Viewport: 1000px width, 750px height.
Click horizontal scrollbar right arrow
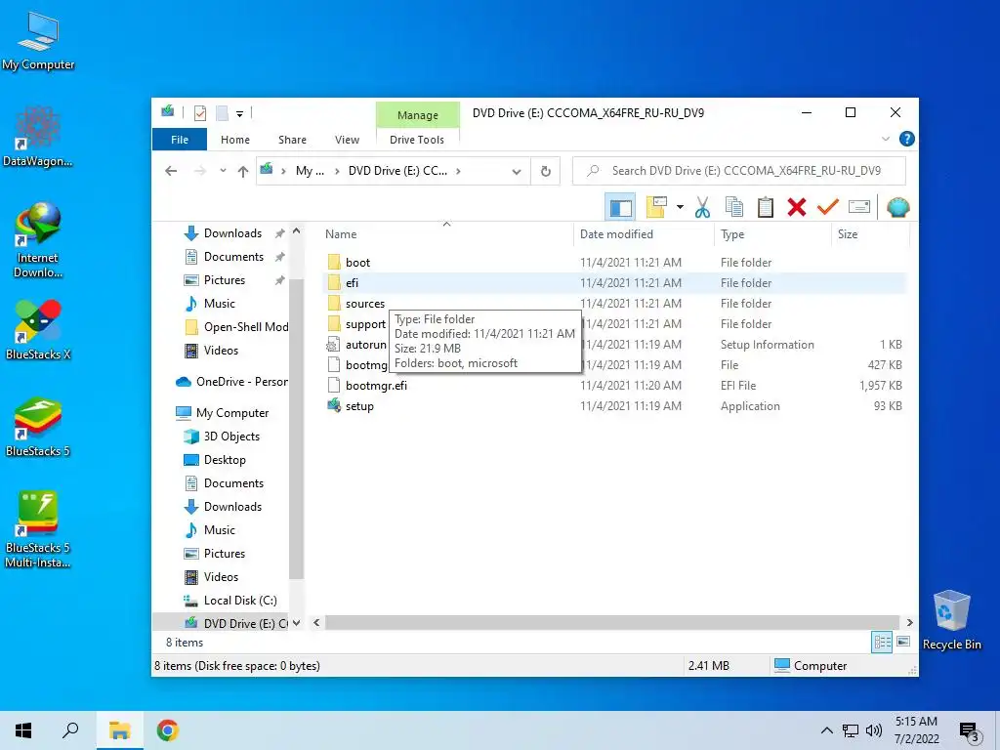[909, 622]
